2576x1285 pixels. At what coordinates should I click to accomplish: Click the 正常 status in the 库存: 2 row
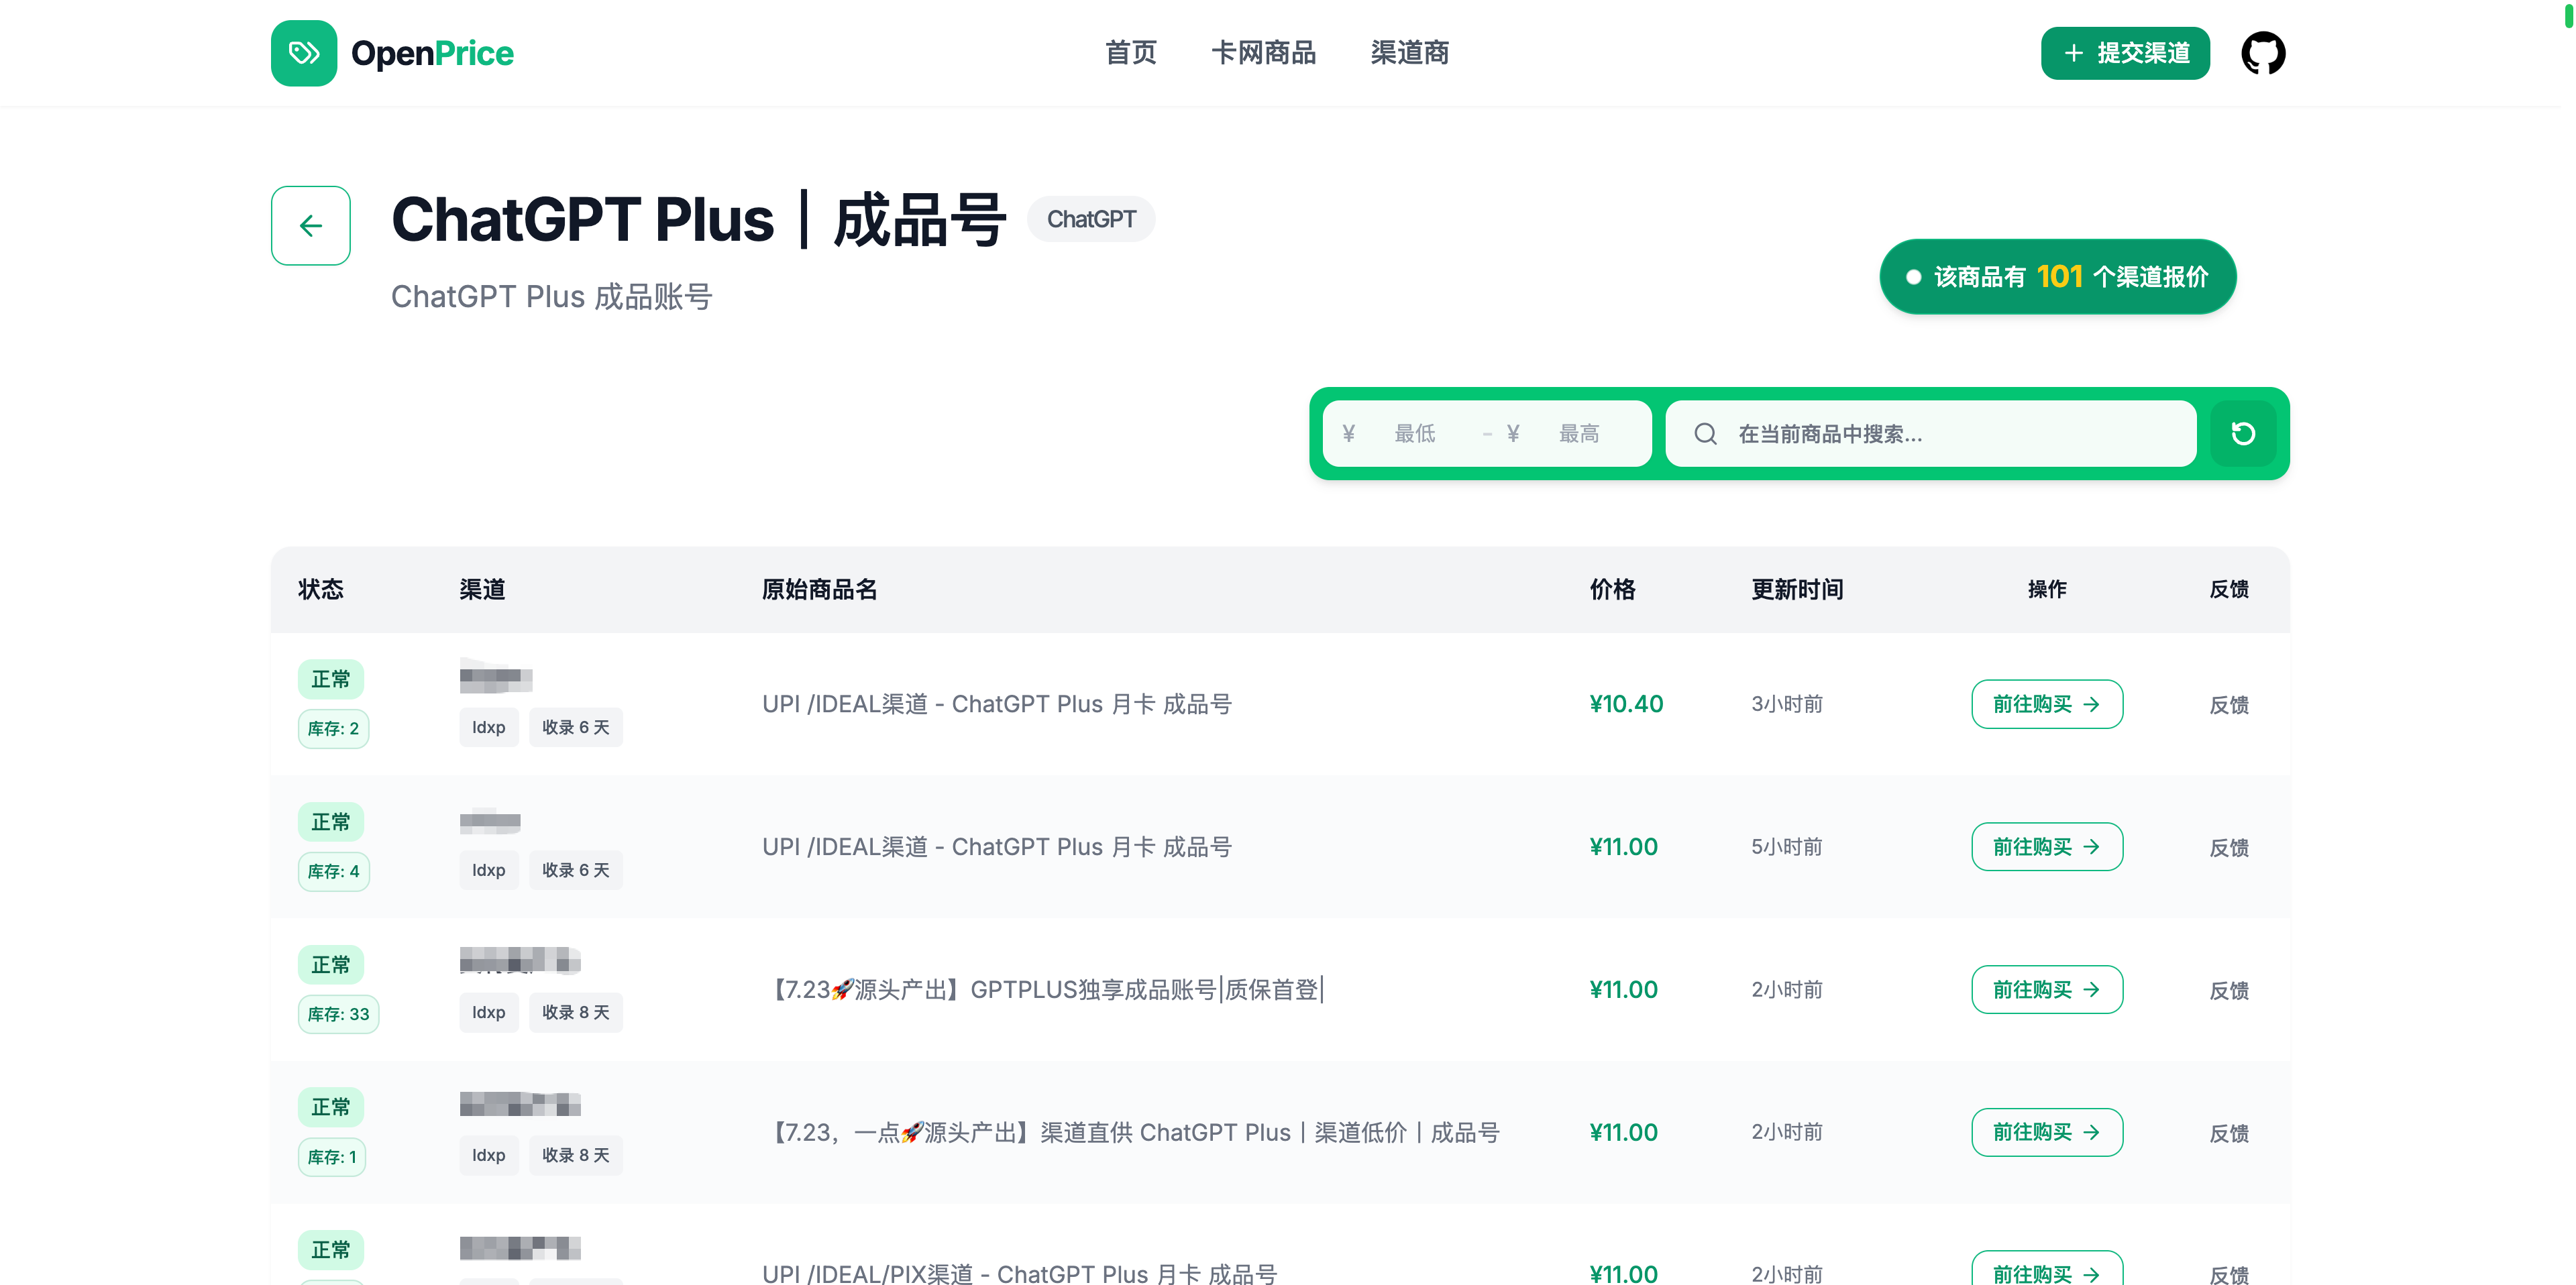coord(331,679)
